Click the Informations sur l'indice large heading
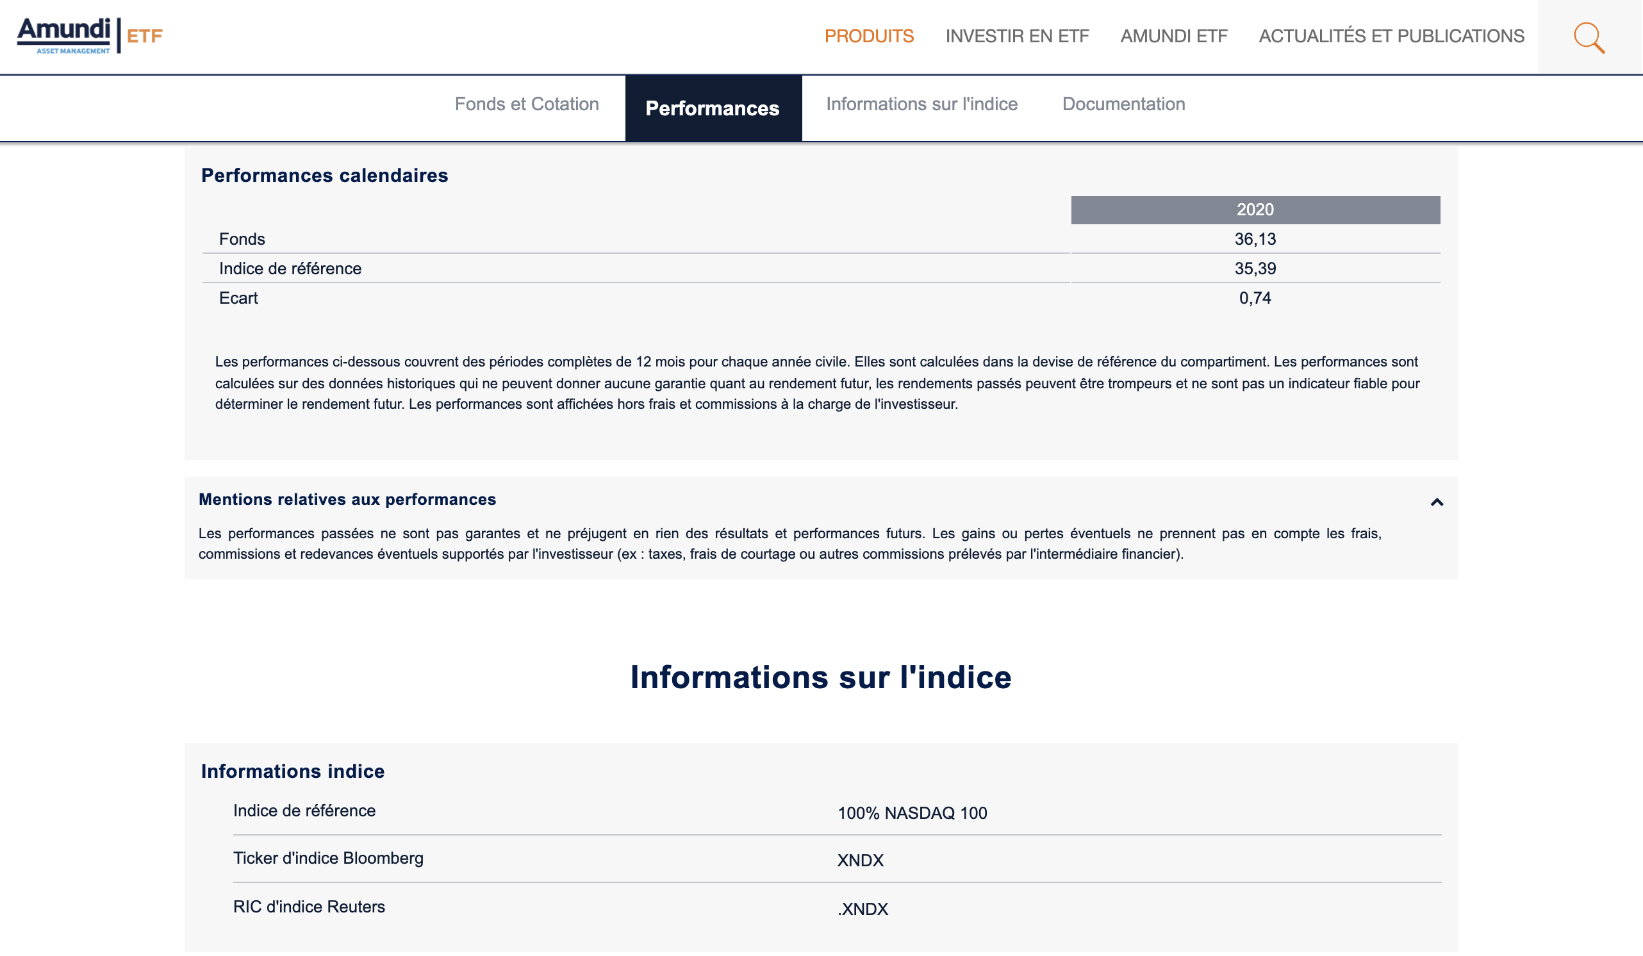This screenshot has width=1643, height=956. tap(821, 677)
